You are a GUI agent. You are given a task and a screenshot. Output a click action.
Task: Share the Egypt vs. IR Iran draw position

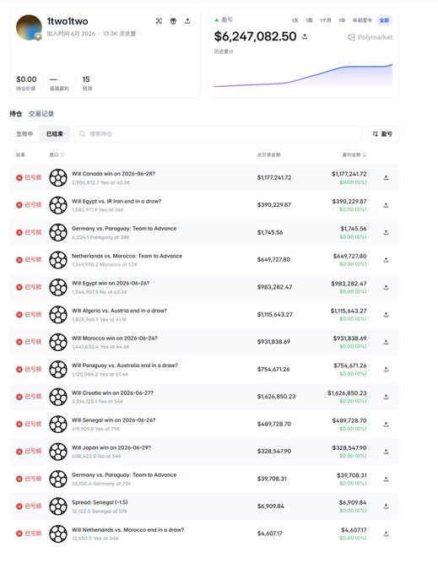386,205
